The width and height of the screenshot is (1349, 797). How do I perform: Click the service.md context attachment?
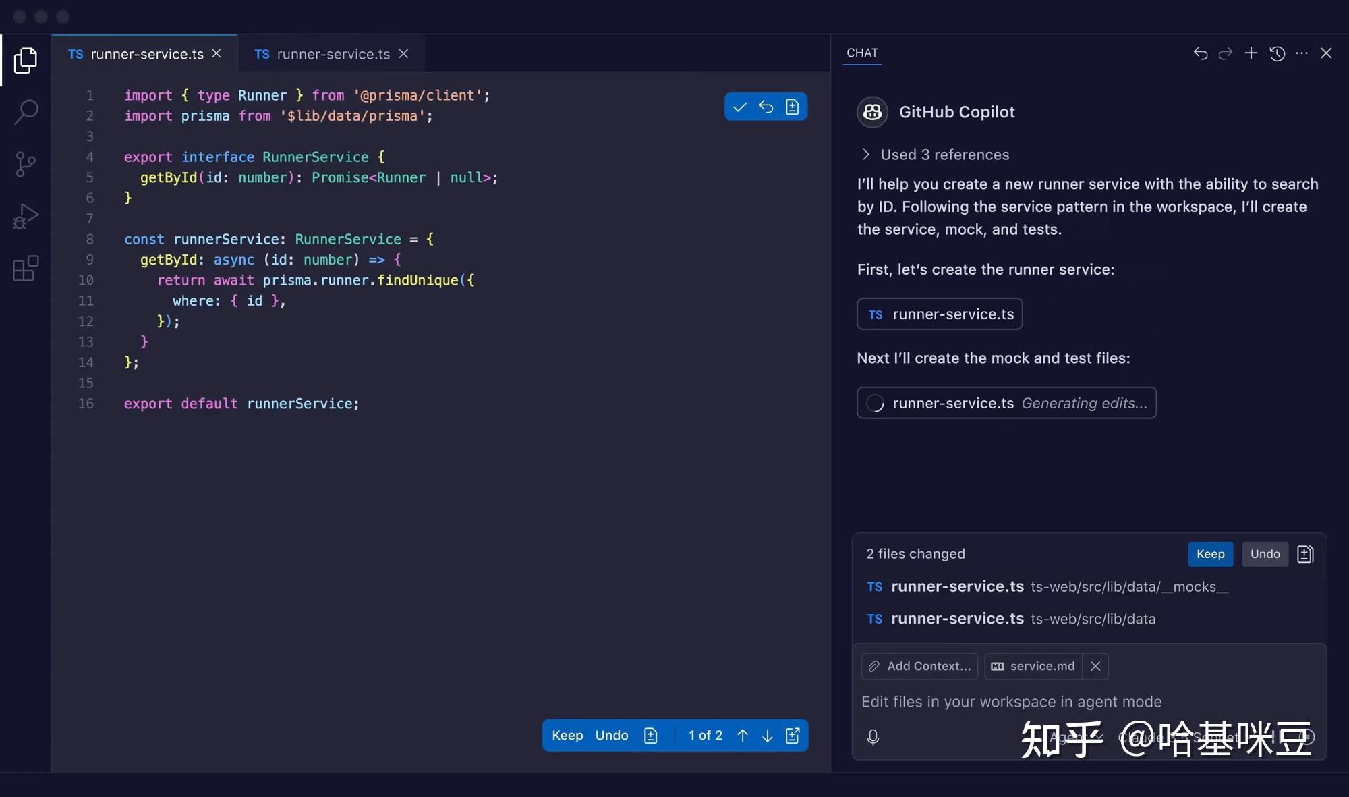coord(1033,666)
